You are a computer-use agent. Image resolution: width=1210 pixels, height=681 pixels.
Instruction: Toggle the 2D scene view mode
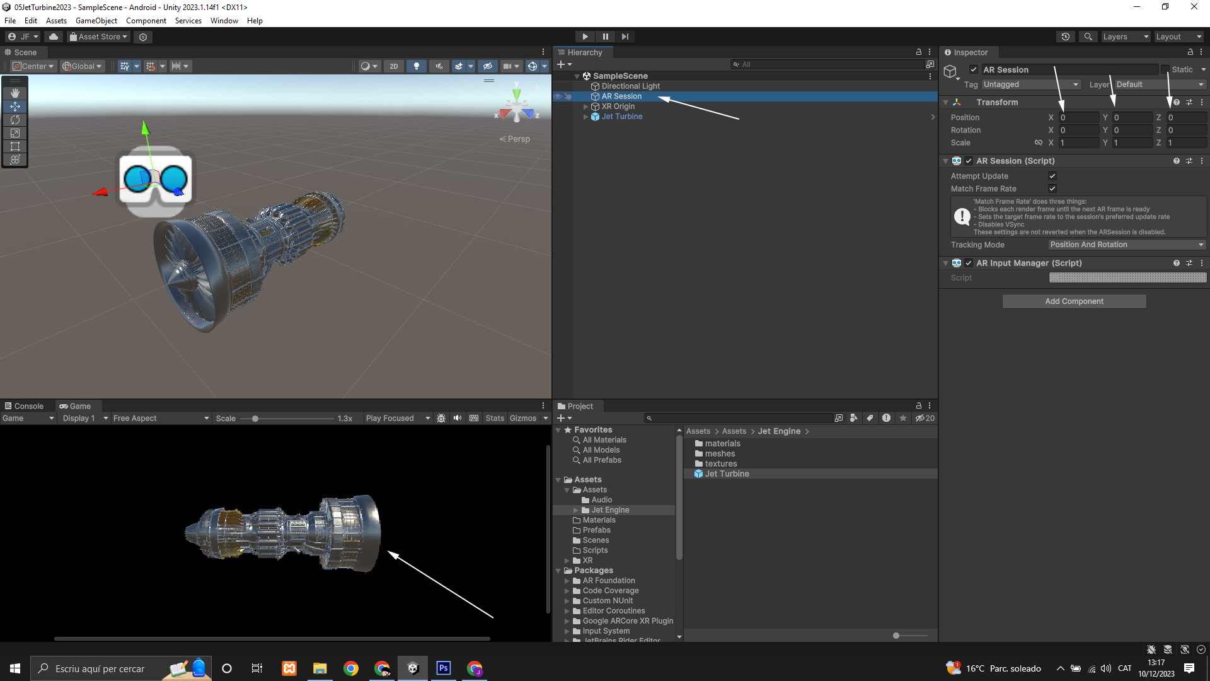pyautogui.click(x=394, y=66)
